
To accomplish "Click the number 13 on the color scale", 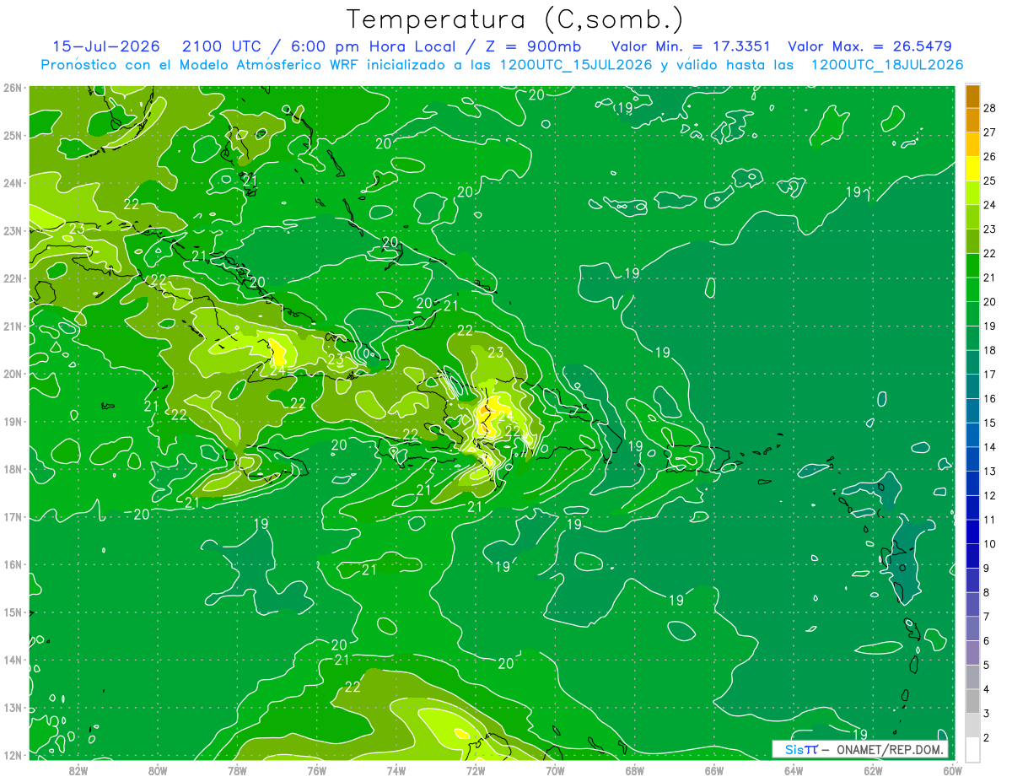I will click(988, 471).
